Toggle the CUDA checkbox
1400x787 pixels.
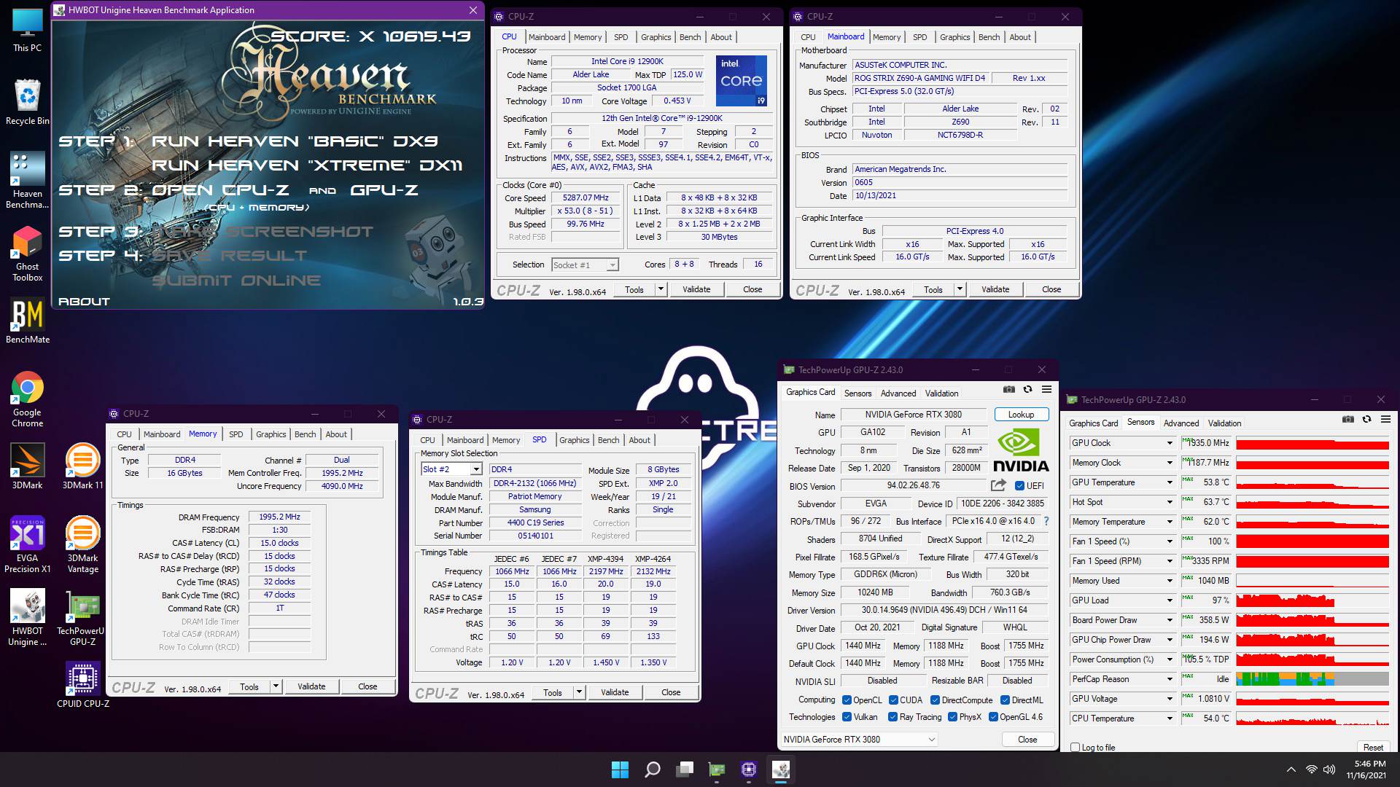click(x=893, y=700)
